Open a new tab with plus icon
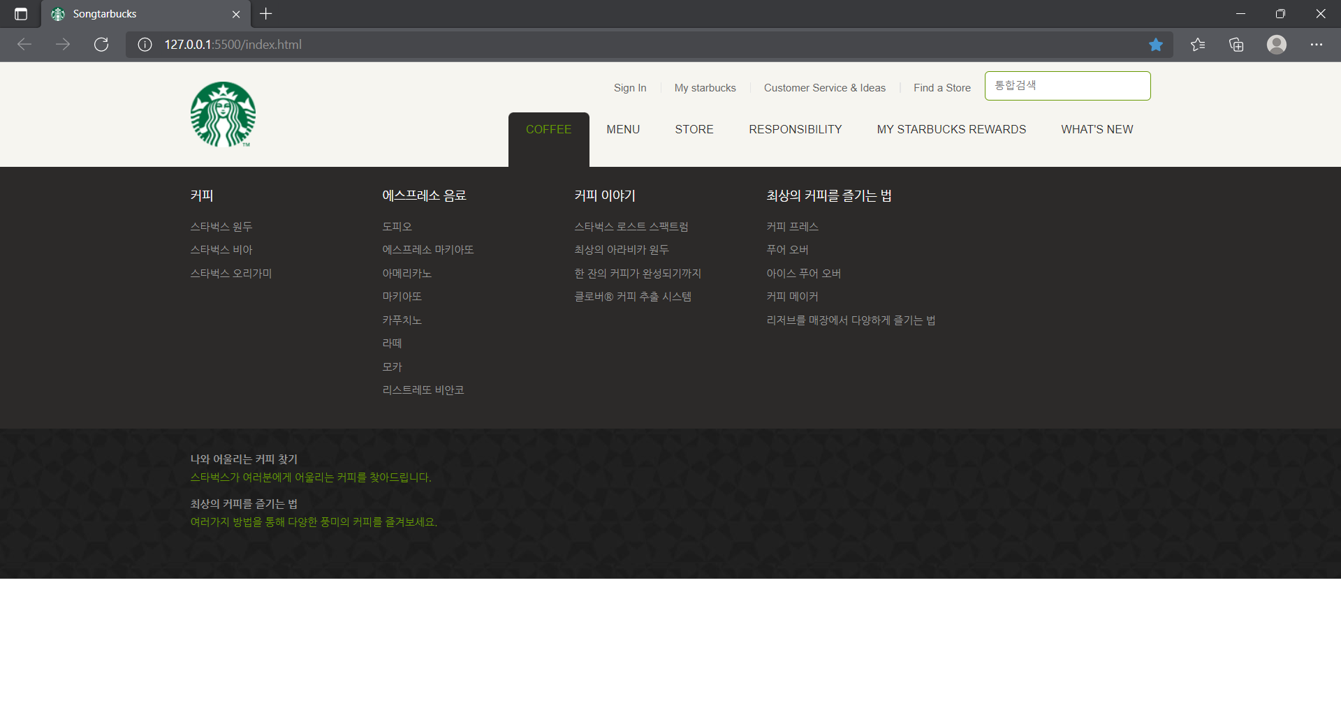The height and width of the screenshot is (719, 1341). click(x=266, y=14)
